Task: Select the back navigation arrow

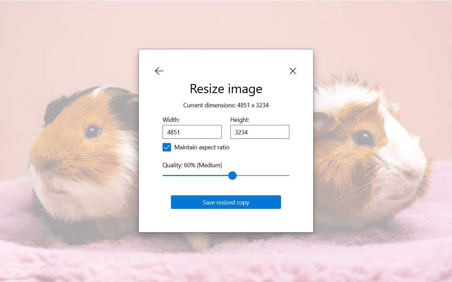Action: coord(159,71)
